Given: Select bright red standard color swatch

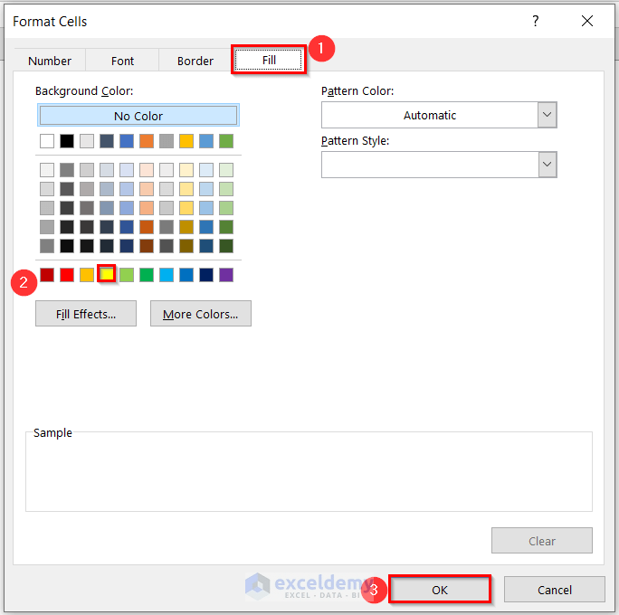Looking at the screenshot, I should pyautogui.click(x=67, y=275).
